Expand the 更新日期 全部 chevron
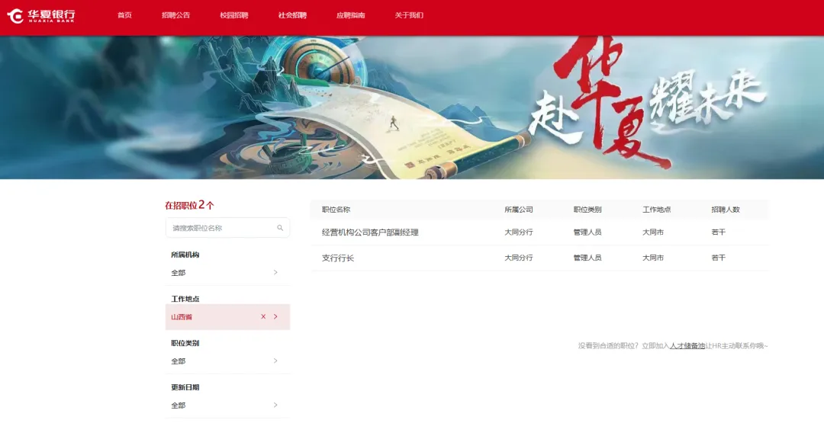The width and height of the screenshot is (824, 423). 275,405
